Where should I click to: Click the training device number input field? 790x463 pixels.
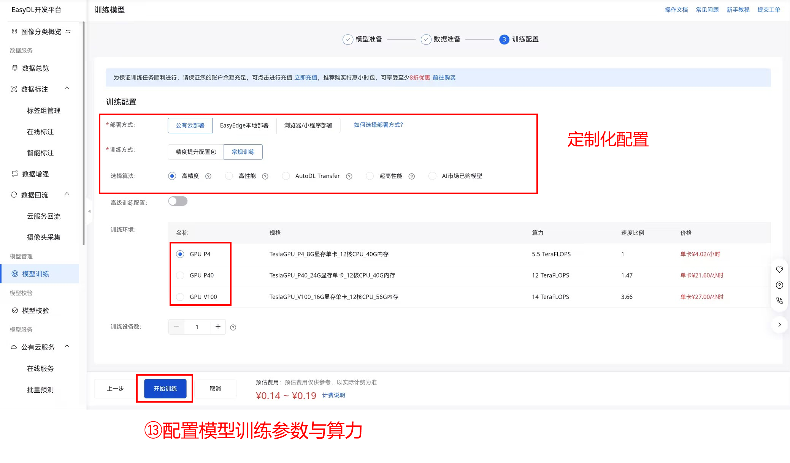pos(197,327)
